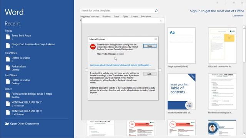246x138 pixels.
Task: Open Learn more about Enhanced Security Configuration link
Action: (120, 65)
